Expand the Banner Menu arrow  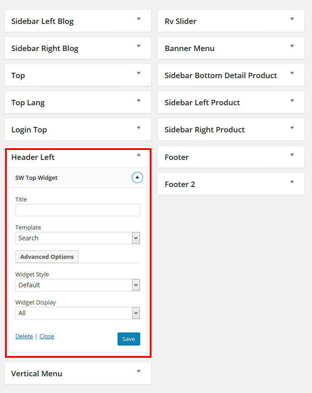click(292, 46)
